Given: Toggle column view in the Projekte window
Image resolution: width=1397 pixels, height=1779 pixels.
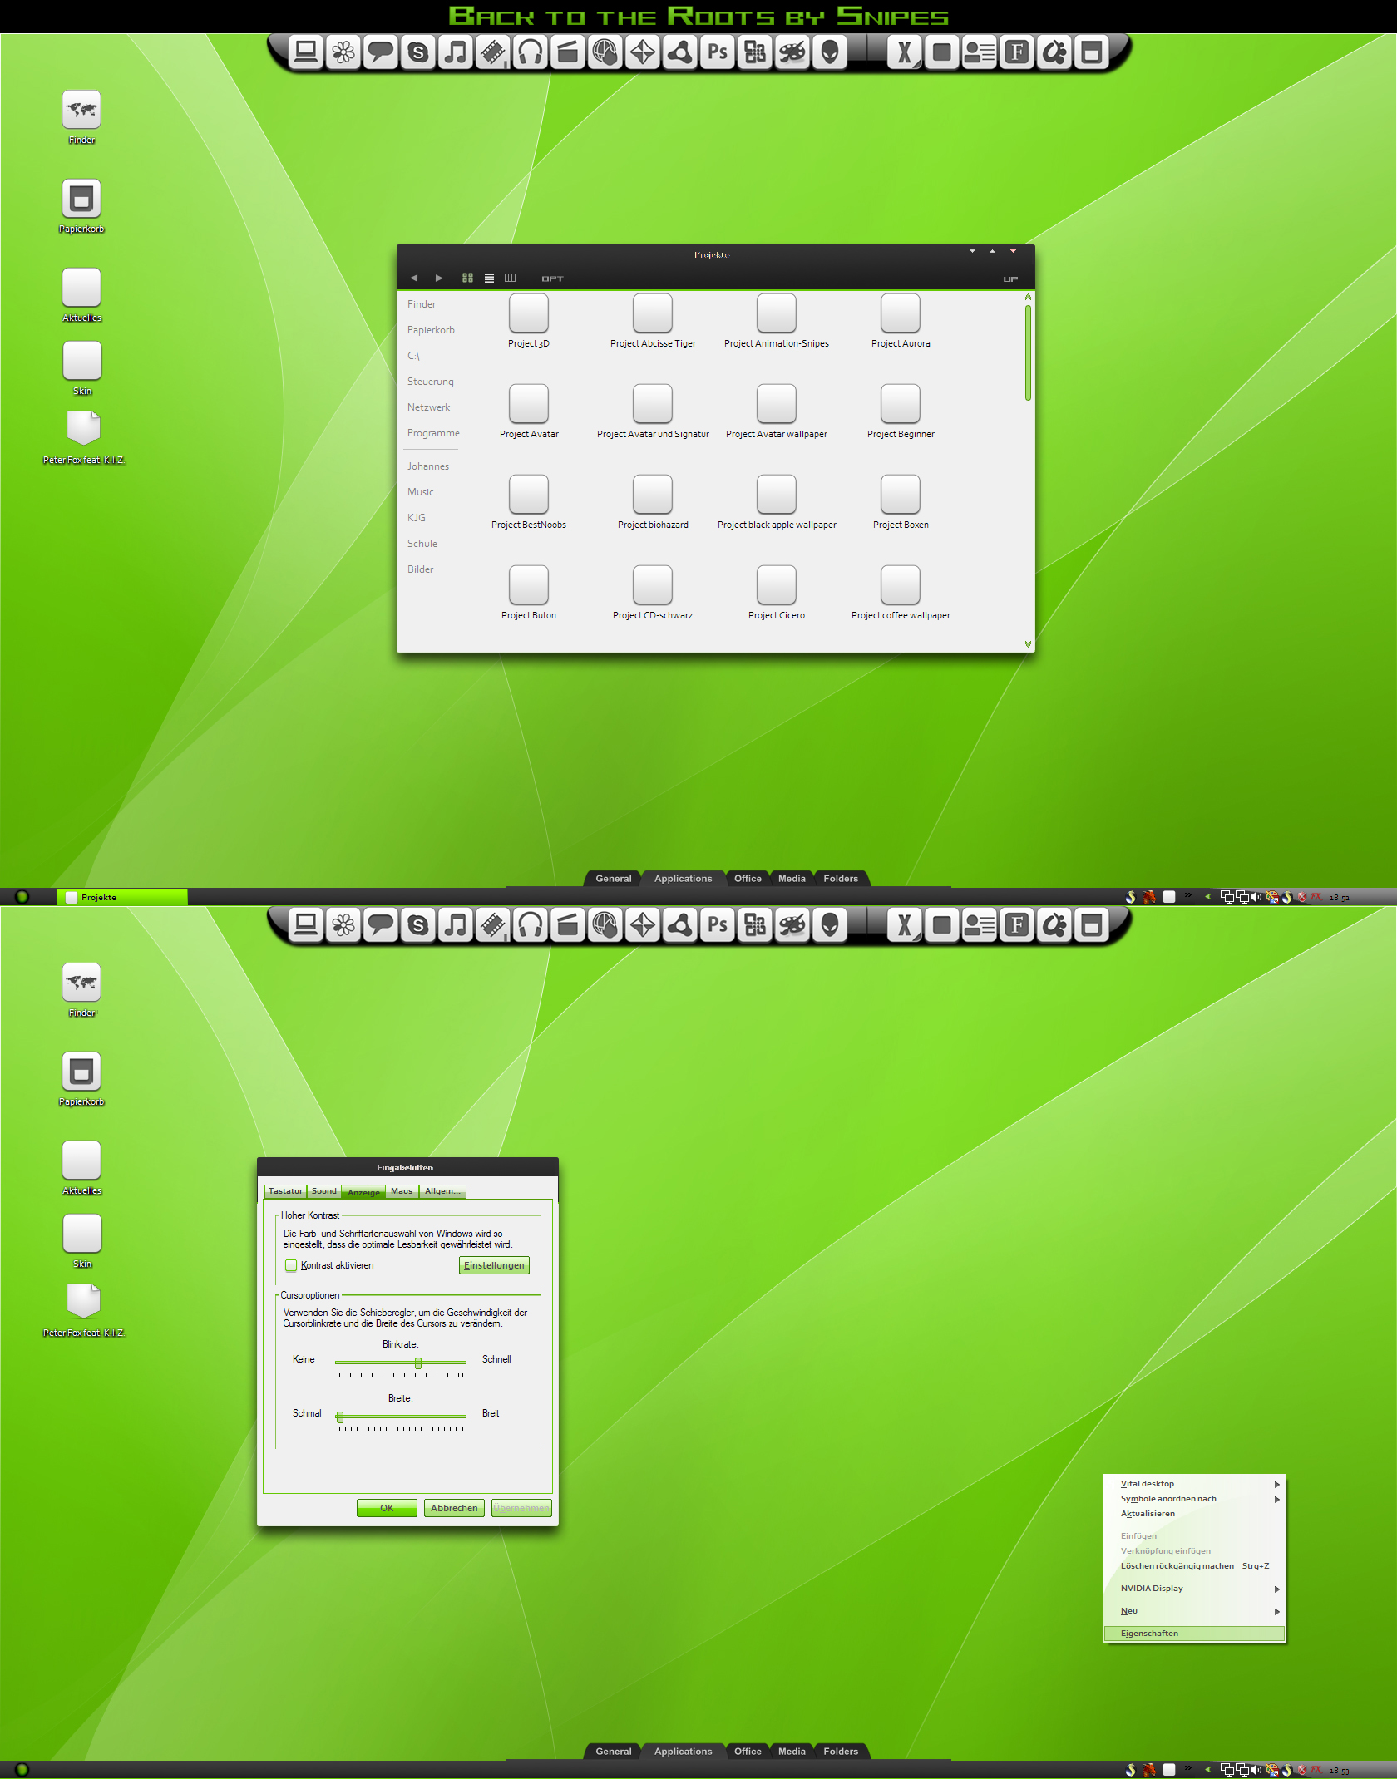Looking at the screenshot, I should coord(510,278).
